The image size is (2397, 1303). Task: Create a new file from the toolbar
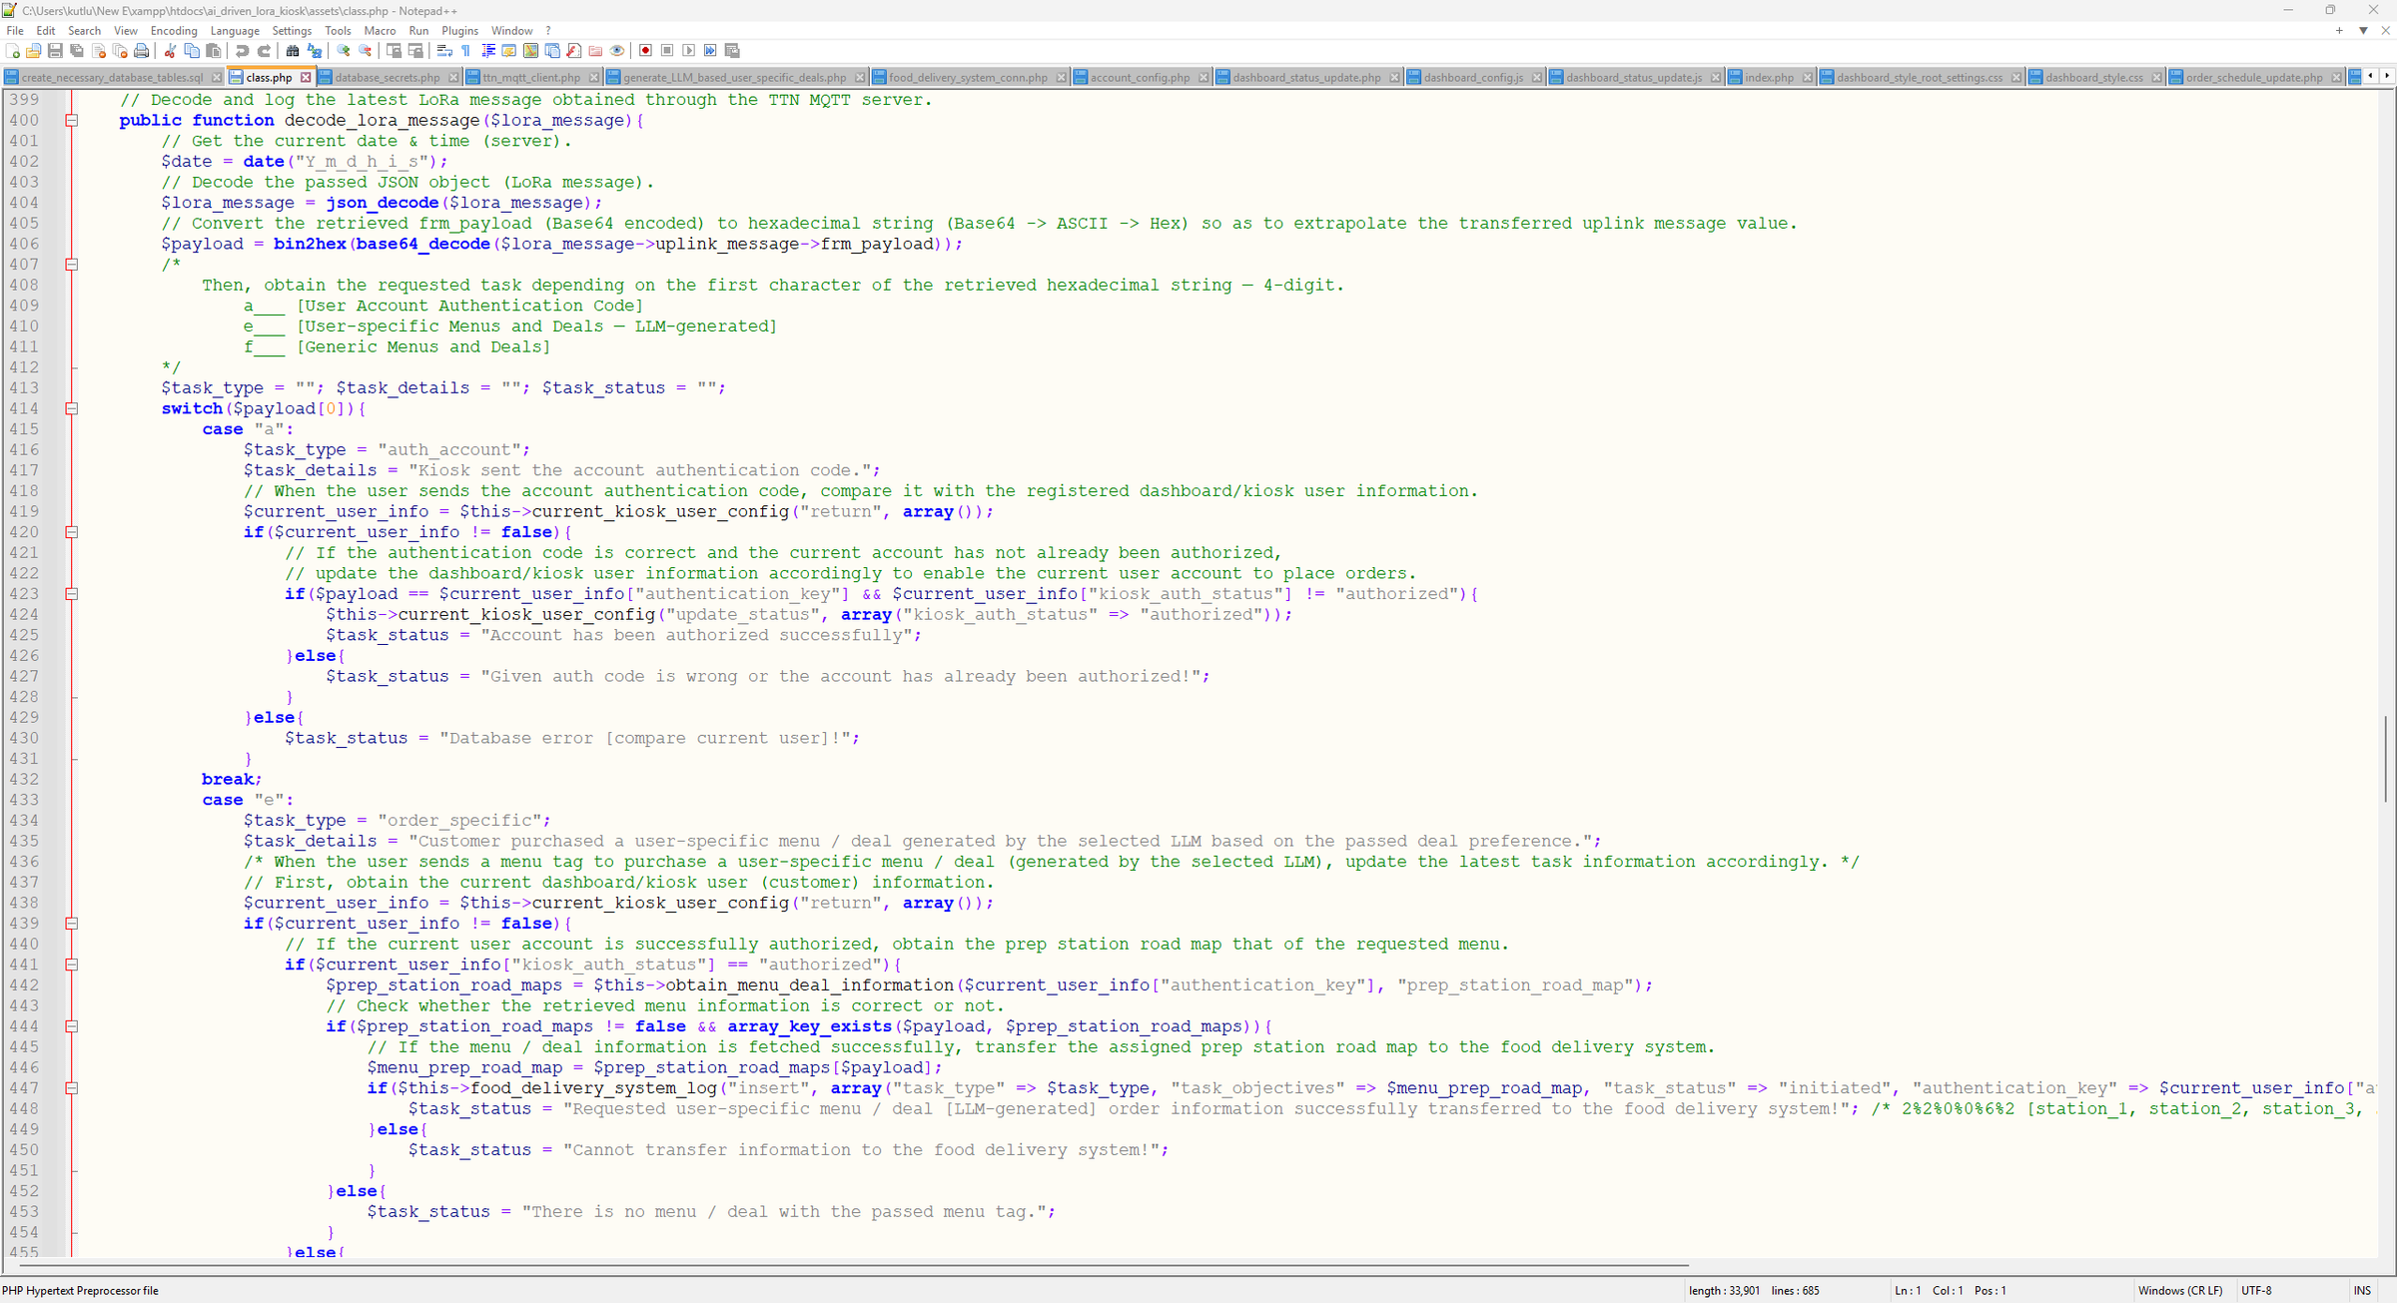tap(12, 51)
